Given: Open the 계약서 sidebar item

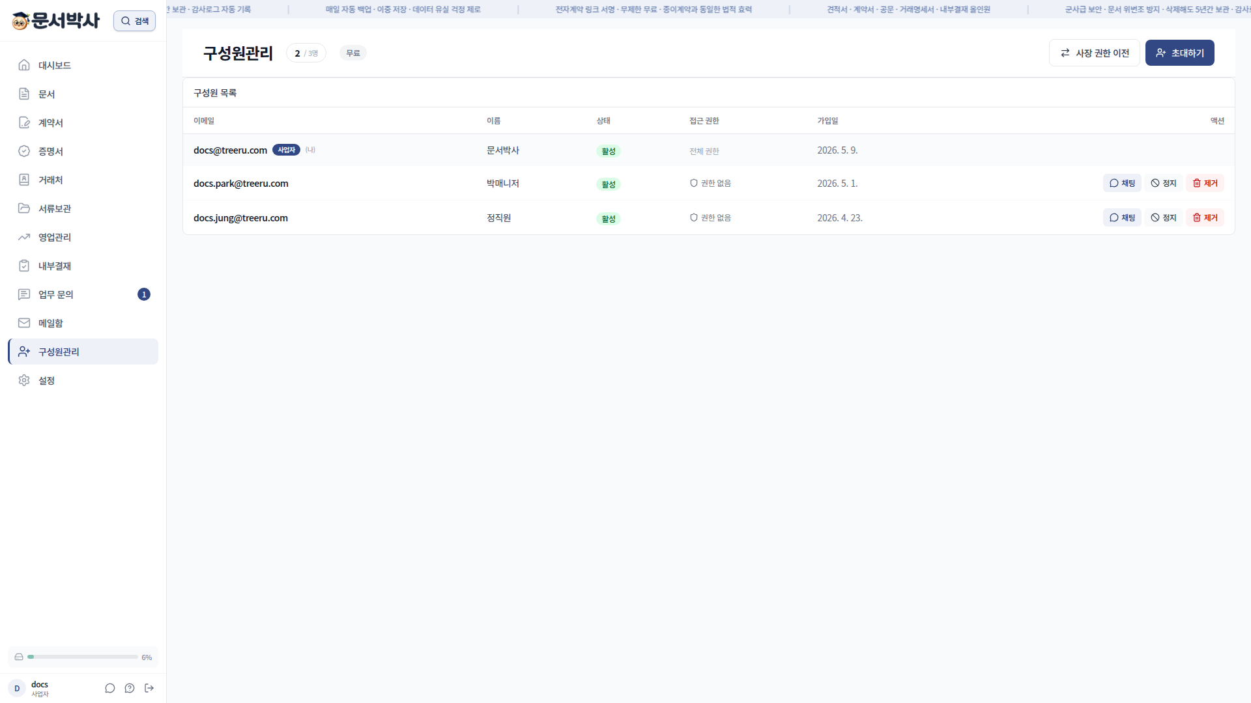Looking at the screenshot, I should pos(83,122).
